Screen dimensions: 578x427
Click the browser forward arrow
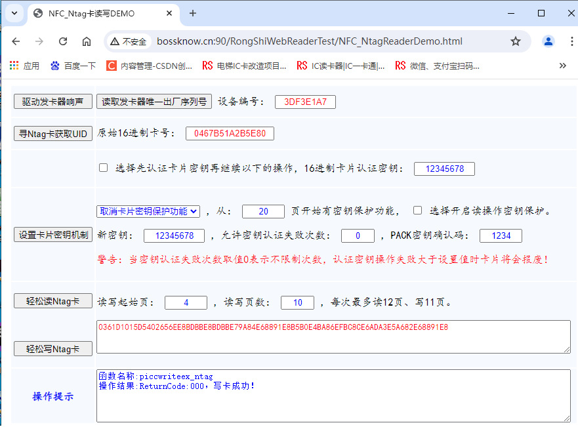pyautogui.click(x=39, y=41)
